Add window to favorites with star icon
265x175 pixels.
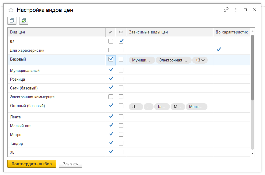tap(11, 10)
